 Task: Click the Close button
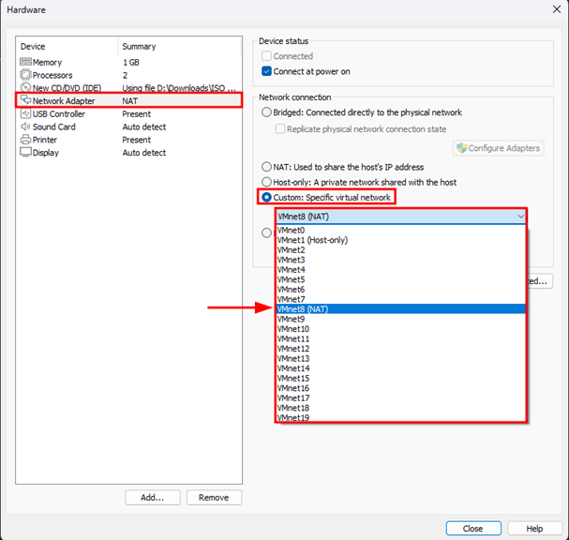tap(473, 529)
